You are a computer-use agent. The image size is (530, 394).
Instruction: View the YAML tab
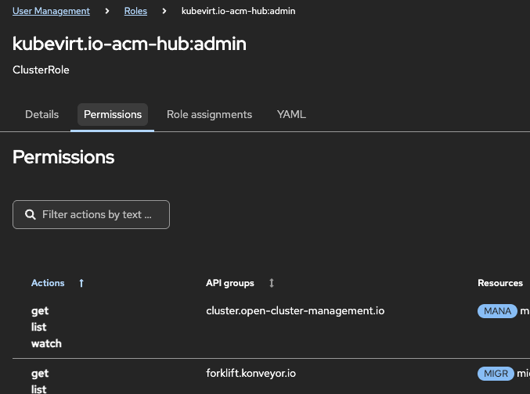(291, 114)
